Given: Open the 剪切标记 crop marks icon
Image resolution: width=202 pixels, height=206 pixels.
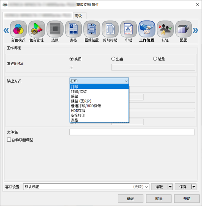Looking at the screenshot, I should pyautogui.click(x=110, y=29).
